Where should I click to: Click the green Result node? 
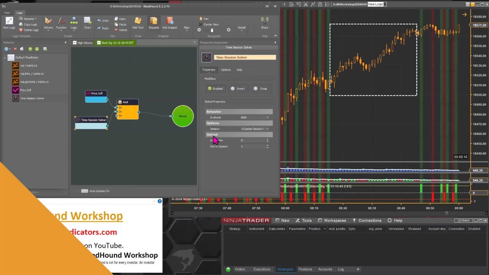click(183, 116)
